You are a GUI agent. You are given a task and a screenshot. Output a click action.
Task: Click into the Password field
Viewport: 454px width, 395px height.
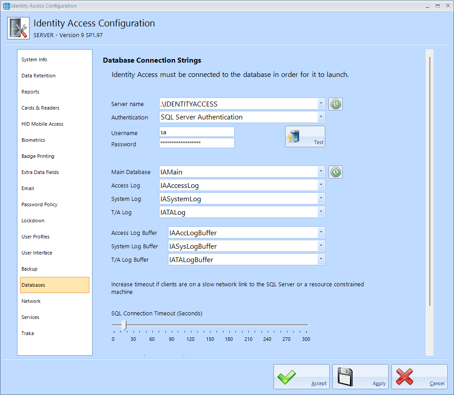[197, 143]
